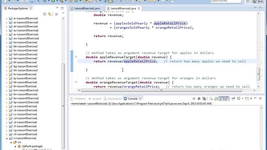Close the Console view tab
The height and width of the screenshot is (150, 267).
click(x=140, y=99)
